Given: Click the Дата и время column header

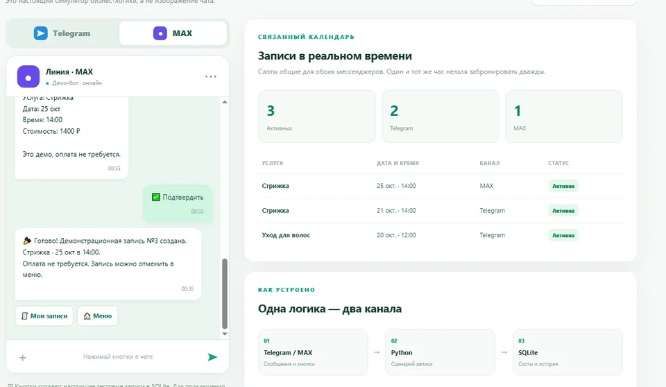Looking at the screenshot, I should (x=398, y=163).
